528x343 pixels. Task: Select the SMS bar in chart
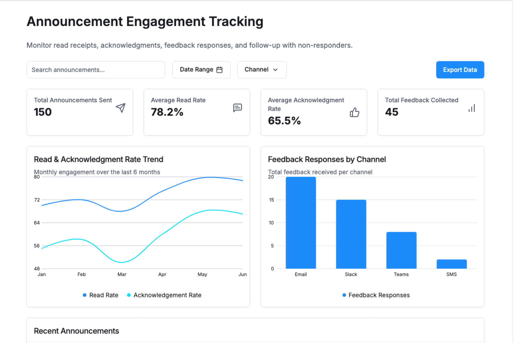pyautogui.click(x=451, y=264)
